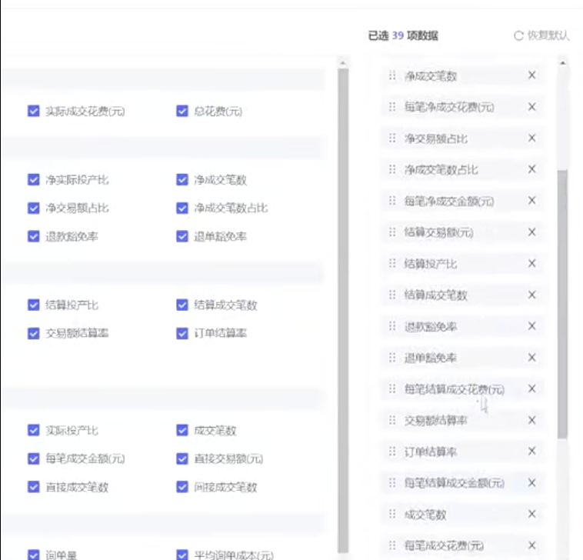Remove 结算成交笔数 from the selected list

point(532,295)
